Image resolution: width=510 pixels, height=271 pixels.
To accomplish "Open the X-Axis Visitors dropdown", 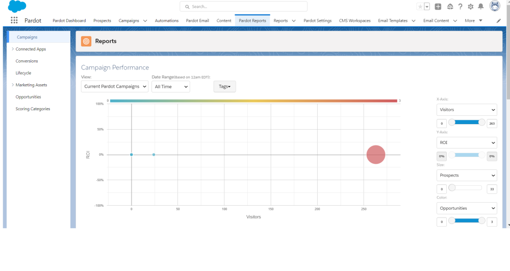I will click(467, 110).
